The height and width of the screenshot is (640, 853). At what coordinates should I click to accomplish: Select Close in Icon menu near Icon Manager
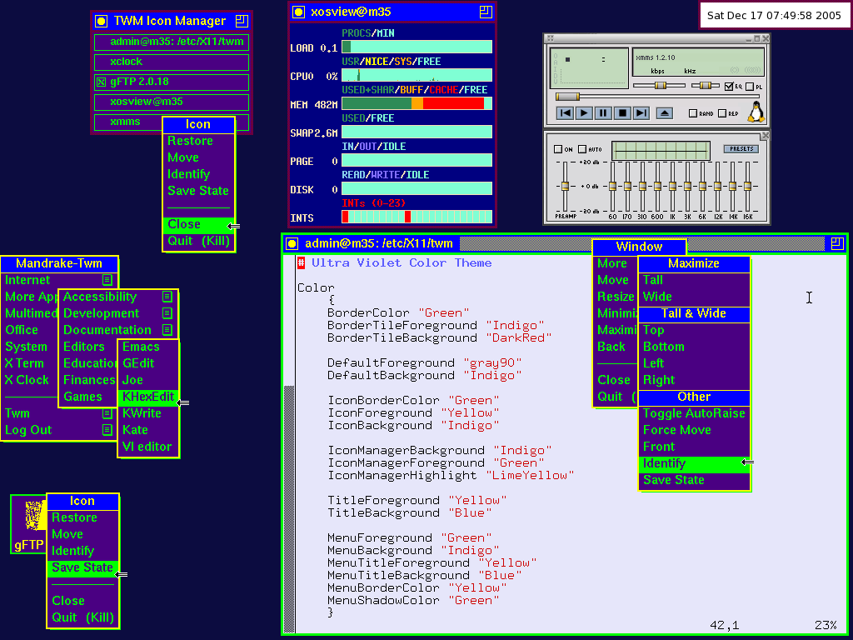pos(198,224)
